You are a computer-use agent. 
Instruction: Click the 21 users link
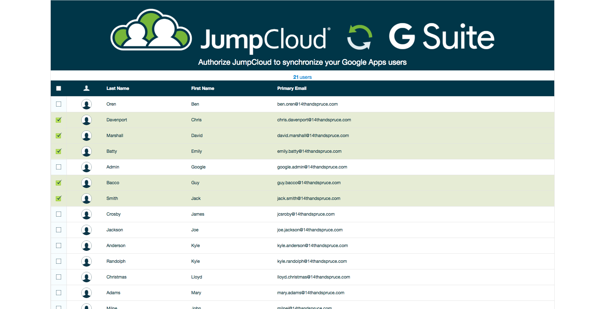[302, 77]
